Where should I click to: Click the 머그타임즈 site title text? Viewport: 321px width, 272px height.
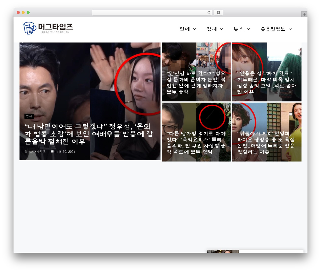55,27
